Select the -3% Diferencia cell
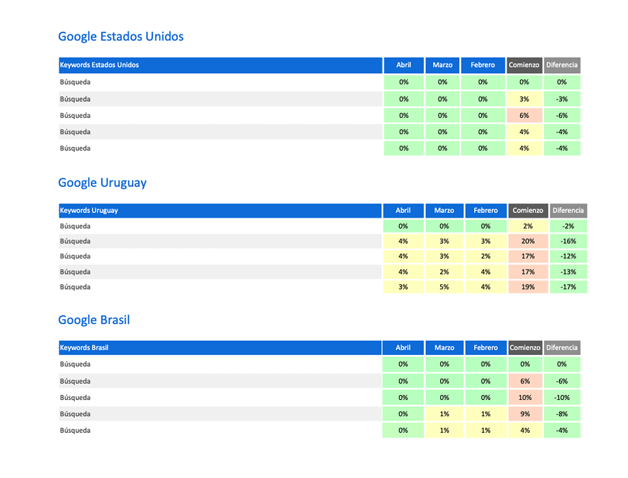 pyautogui.click(x=562, y=99)
